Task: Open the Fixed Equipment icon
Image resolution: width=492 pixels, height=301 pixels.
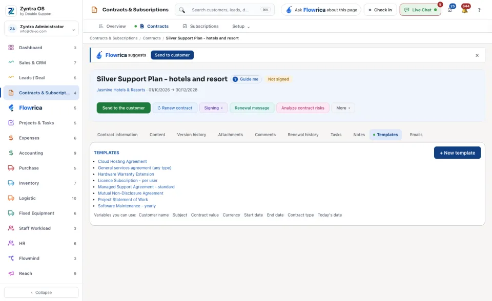Action: (11, 213)
